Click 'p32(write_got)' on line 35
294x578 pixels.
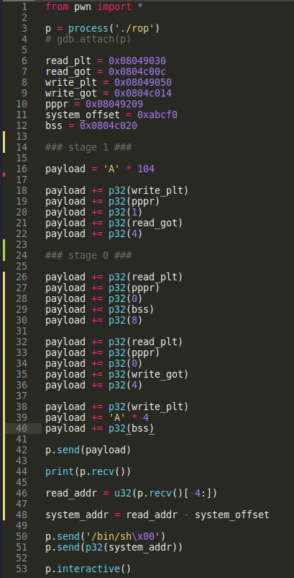pyautogui.click(x=149, y=374)
